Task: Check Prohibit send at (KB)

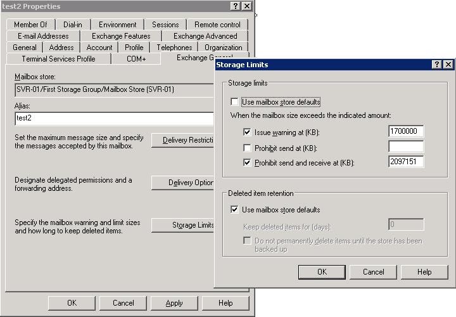Action: click(x=247, y=148)
